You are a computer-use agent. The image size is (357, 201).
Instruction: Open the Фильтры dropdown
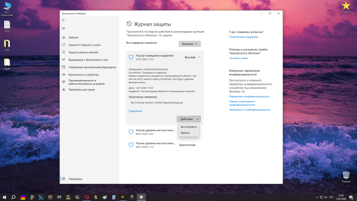190,44
